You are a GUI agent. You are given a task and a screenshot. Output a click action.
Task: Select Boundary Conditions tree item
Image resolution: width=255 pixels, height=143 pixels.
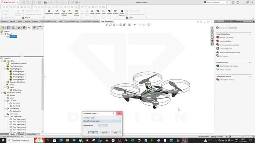(x=17, y=82)
